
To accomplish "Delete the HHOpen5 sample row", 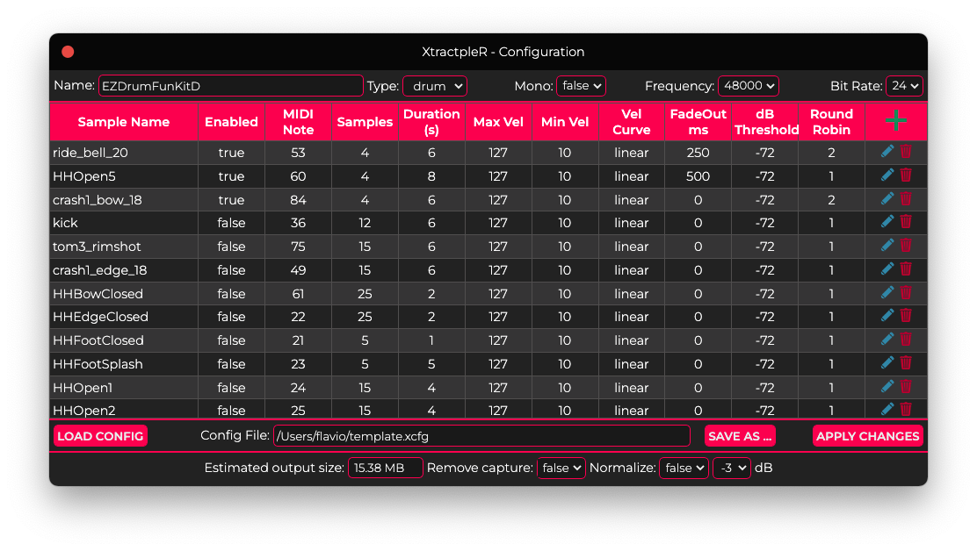I will tap(906, 175).
